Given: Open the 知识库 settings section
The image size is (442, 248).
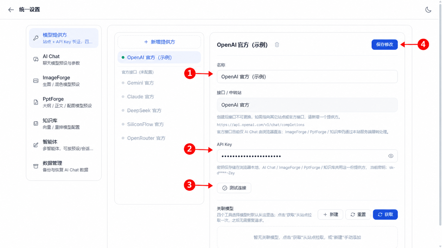Looking at the screenshot, I should point(64,123).
